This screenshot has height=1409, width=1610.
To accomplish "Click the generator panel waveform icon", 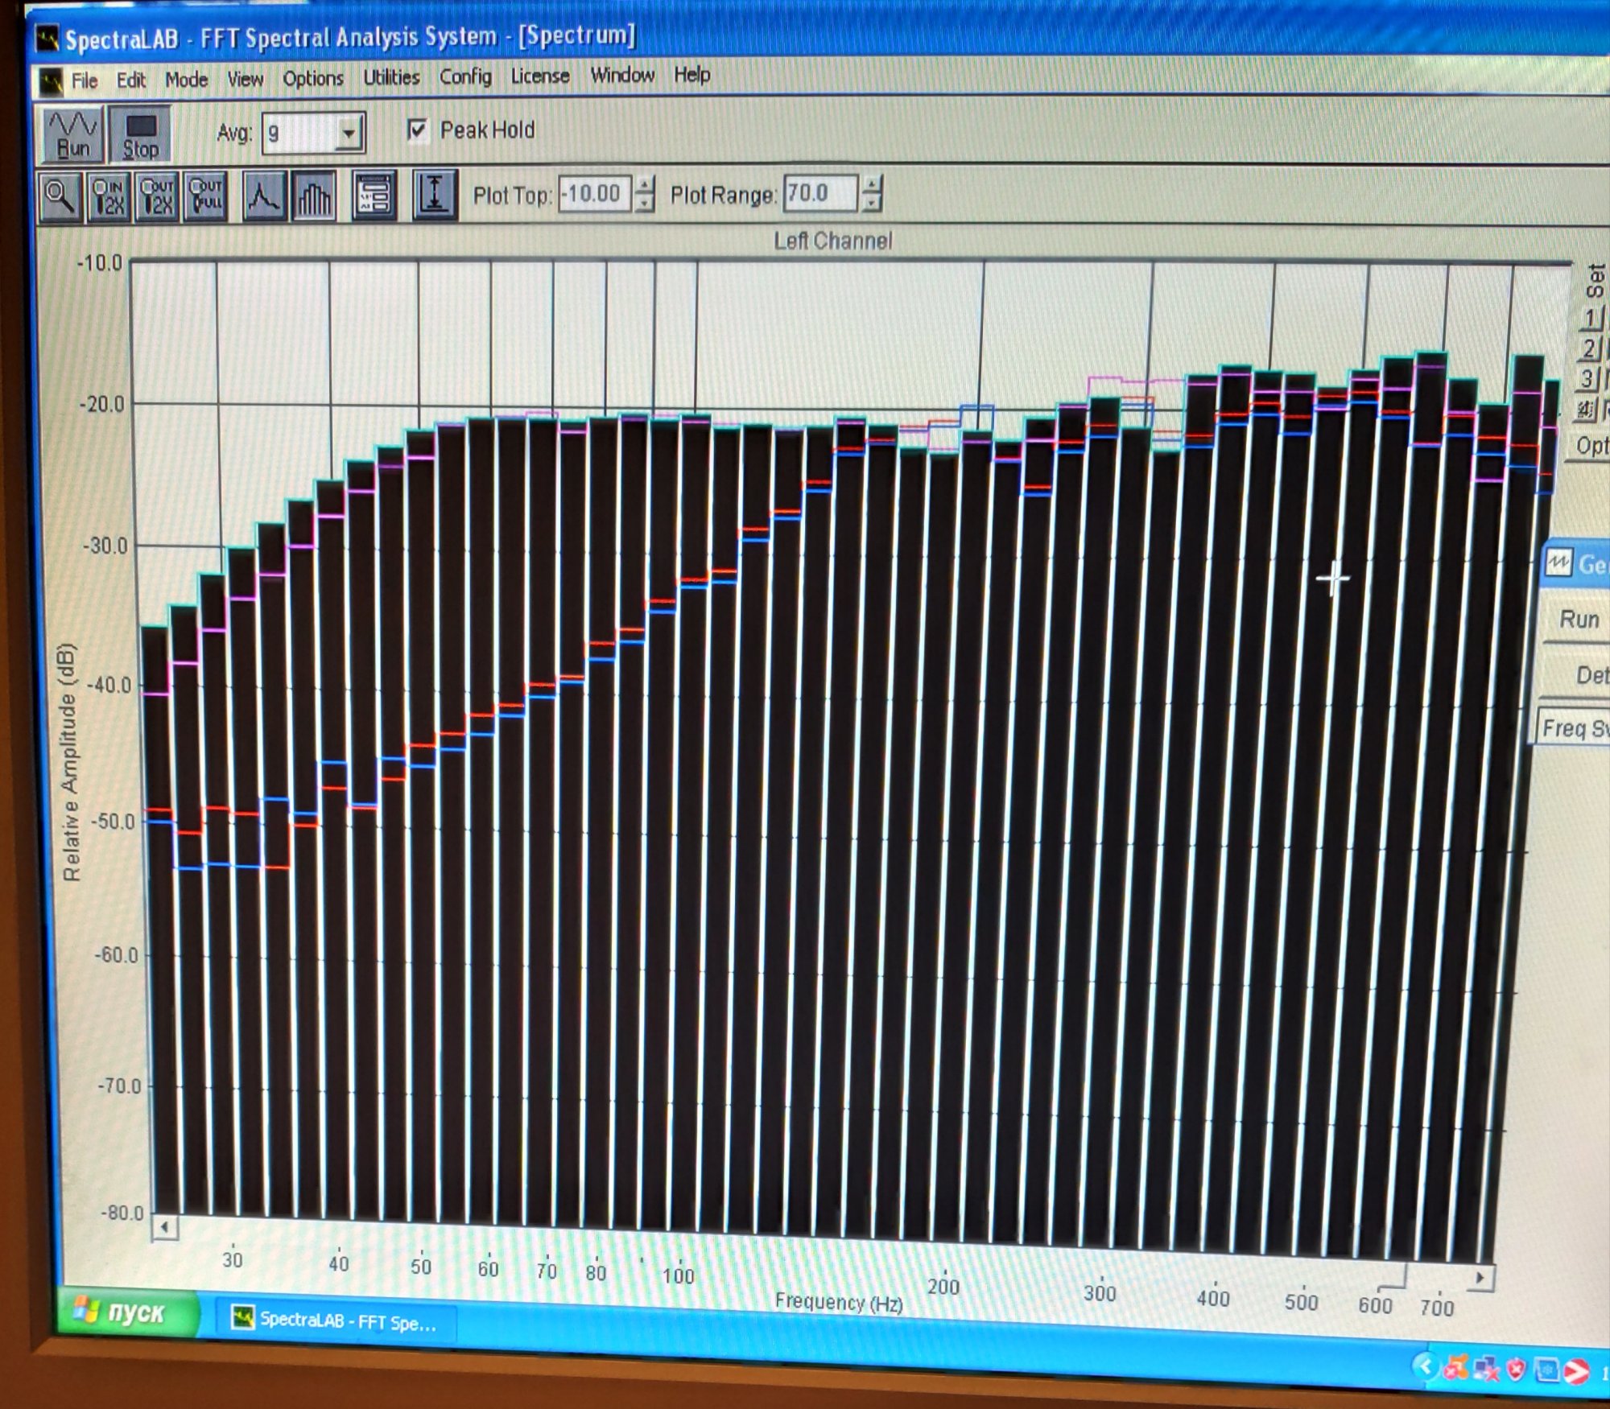I will pyautogui.click(x=1558, y=563).
